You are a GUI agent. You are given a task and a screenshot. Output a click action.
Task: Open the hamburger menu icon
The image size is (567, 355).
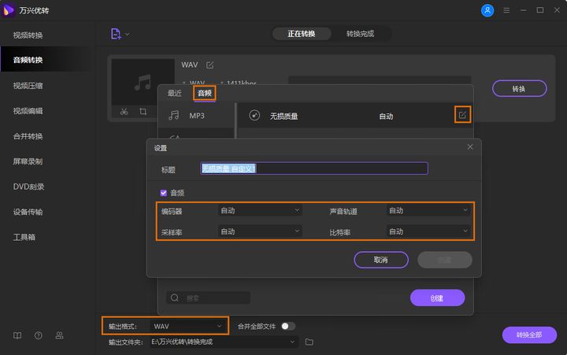pyautogui.click(x=506, y=10)
